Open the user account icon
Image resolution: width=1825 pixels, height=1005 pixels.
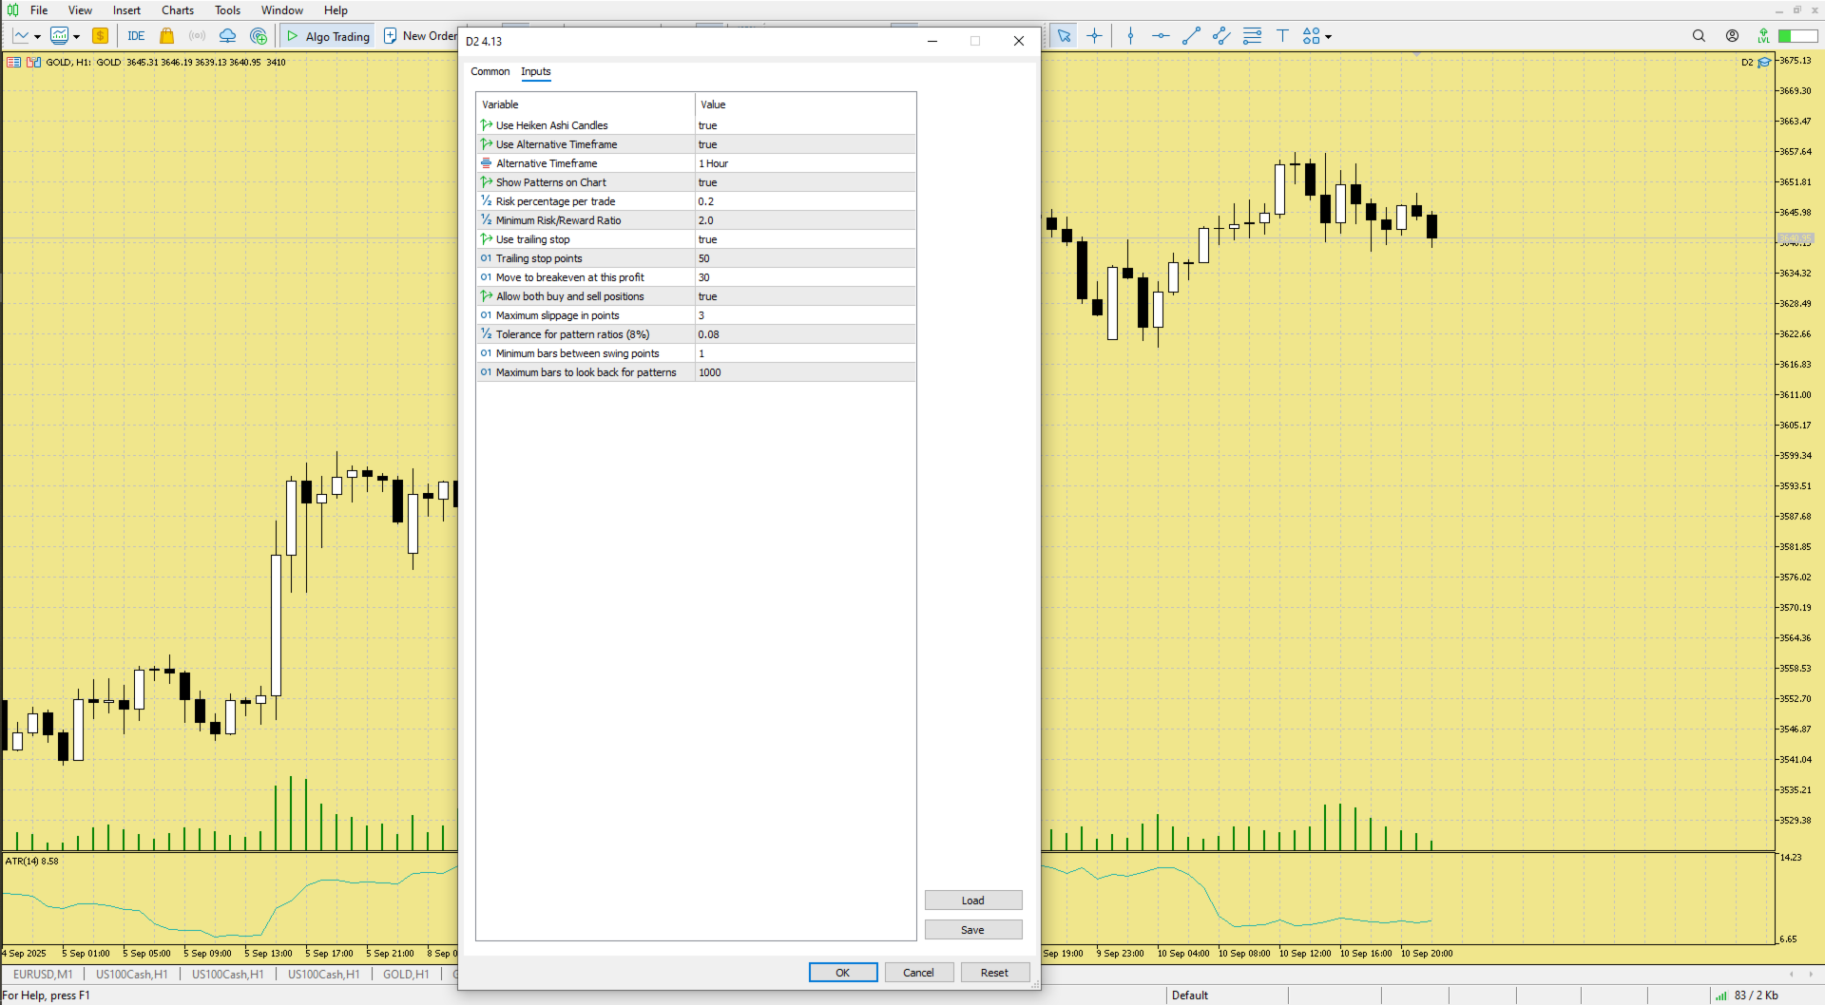click(x=1732, y=36)
